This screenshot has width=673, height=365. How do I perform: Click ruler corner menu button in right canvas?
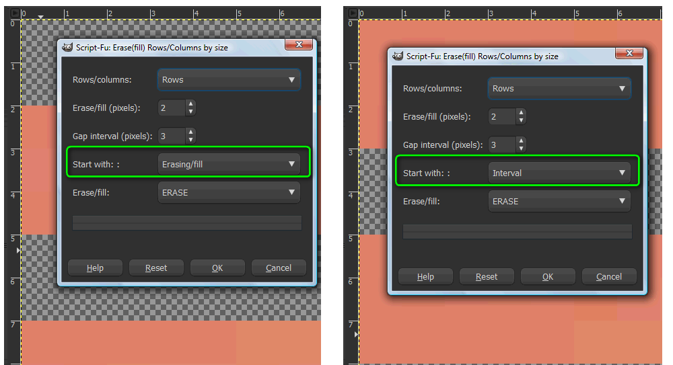pyautogui.click(x=353, y=13)
